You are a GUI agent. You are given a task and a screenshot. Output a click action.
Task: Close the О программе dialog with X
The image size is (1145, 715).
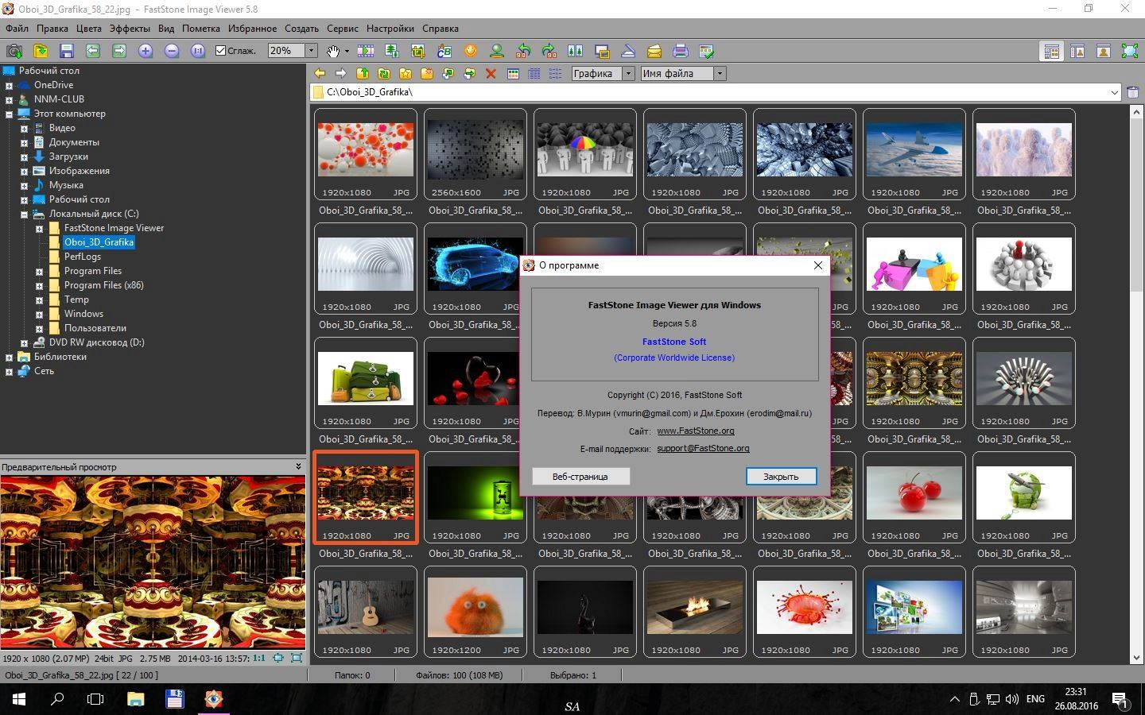817,265
